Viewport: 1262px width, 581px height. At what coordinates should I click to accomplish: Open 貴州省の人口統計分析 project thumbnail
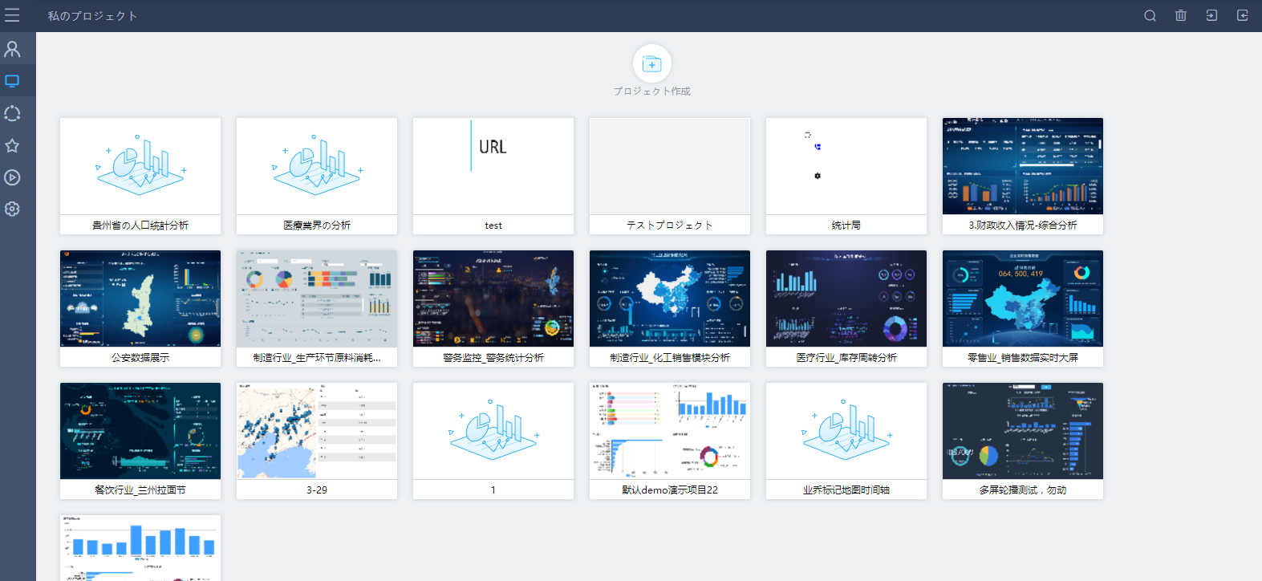(140, 166)
